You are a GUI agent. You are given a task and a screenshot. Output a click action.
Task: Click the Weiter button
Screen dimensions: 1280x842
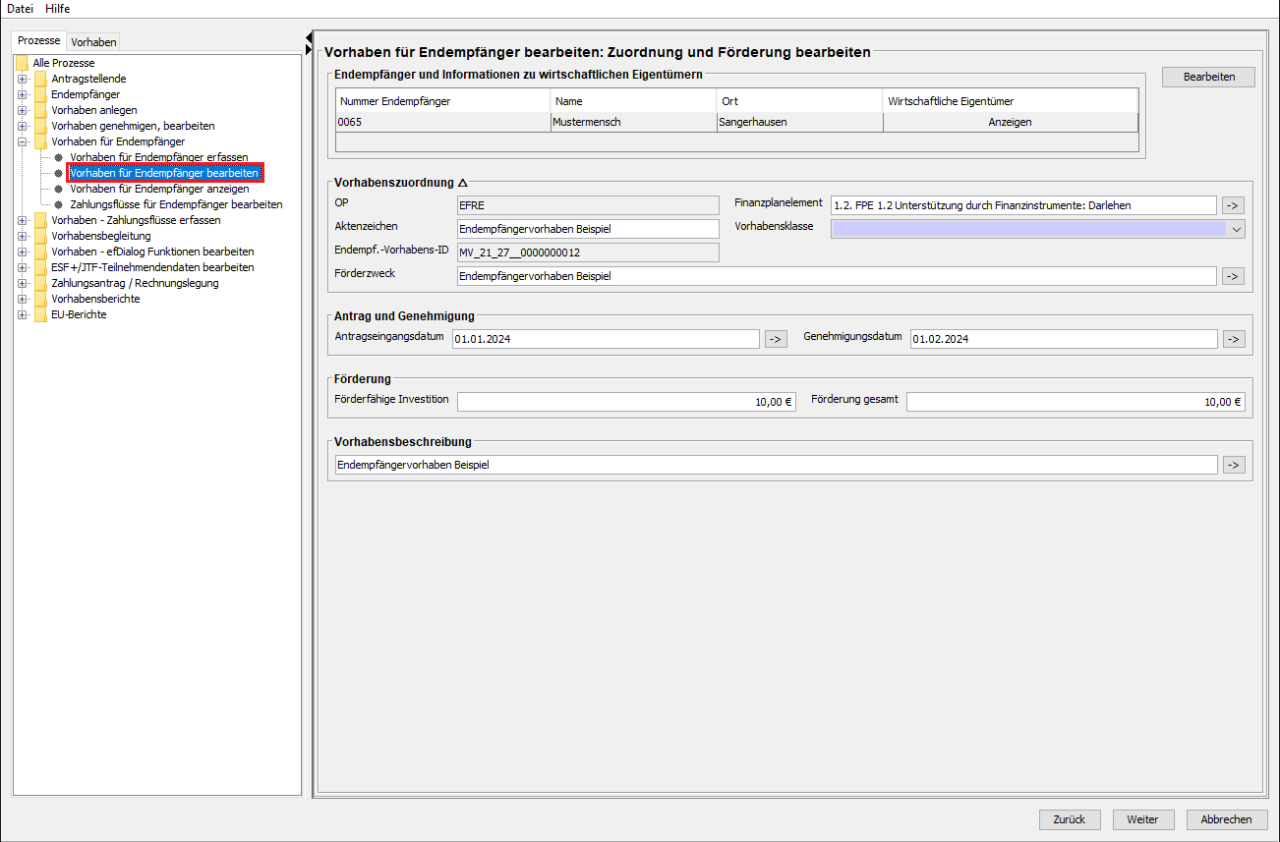[1142, 819]
